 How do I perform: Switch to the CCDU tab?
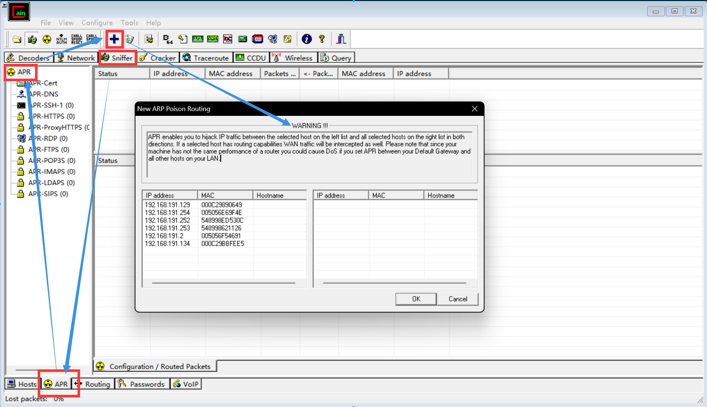pos(251,58)
